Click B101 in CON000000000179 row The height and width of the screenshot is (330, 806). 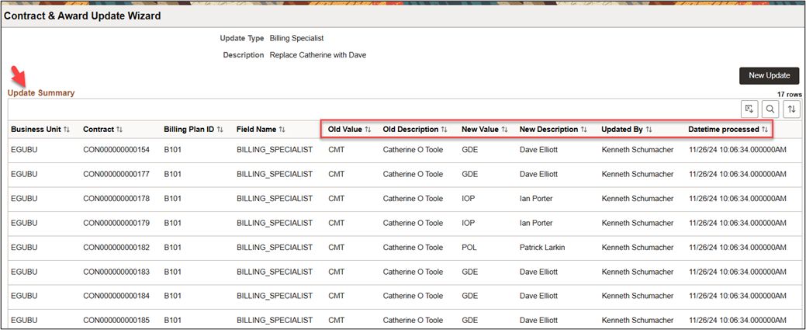pyautogui.click(x=173, y=223)
